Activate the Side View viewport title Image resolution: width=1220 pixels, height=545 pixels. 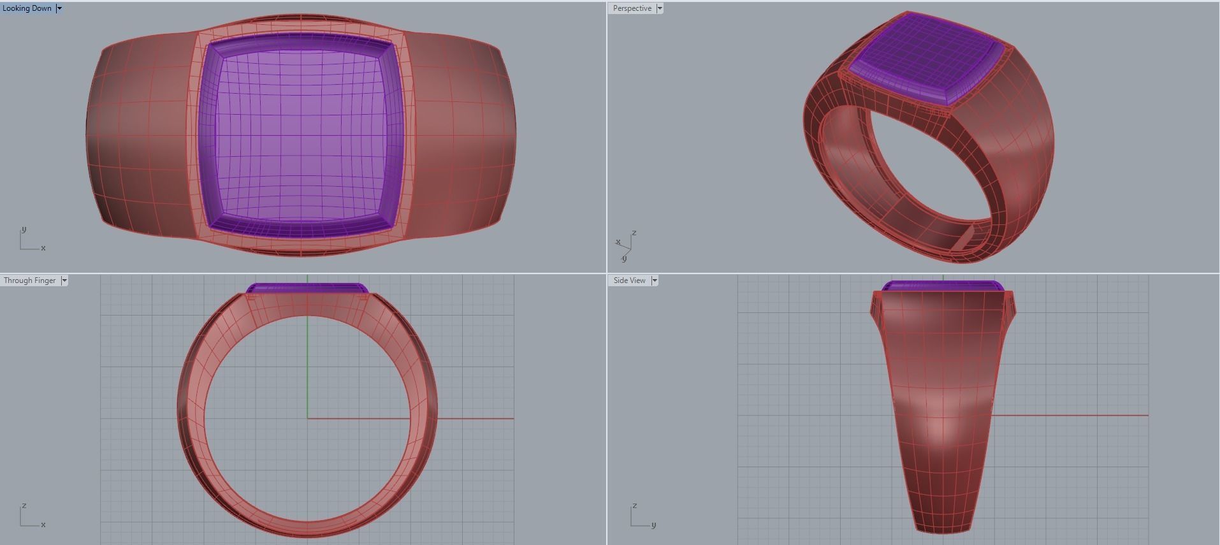pos(630,280)
